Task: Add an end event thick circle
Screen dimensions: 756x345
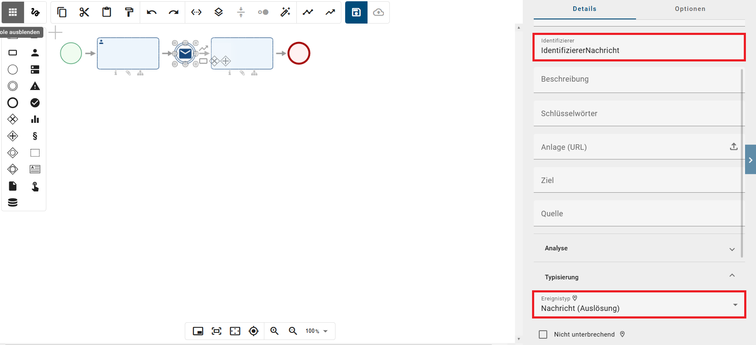Action: tap(13, 103)
